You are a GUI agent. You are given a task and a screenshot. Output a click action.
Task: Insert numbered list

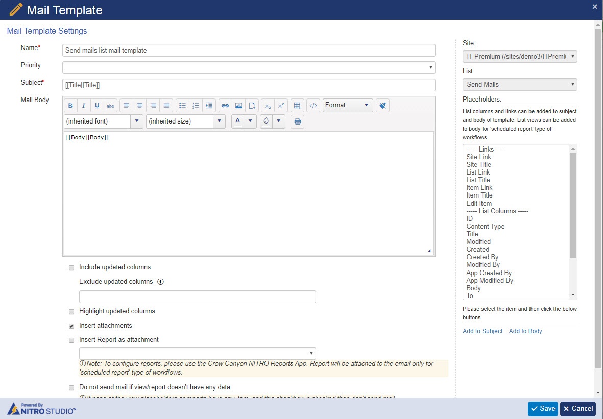click(x=196, y=106)
